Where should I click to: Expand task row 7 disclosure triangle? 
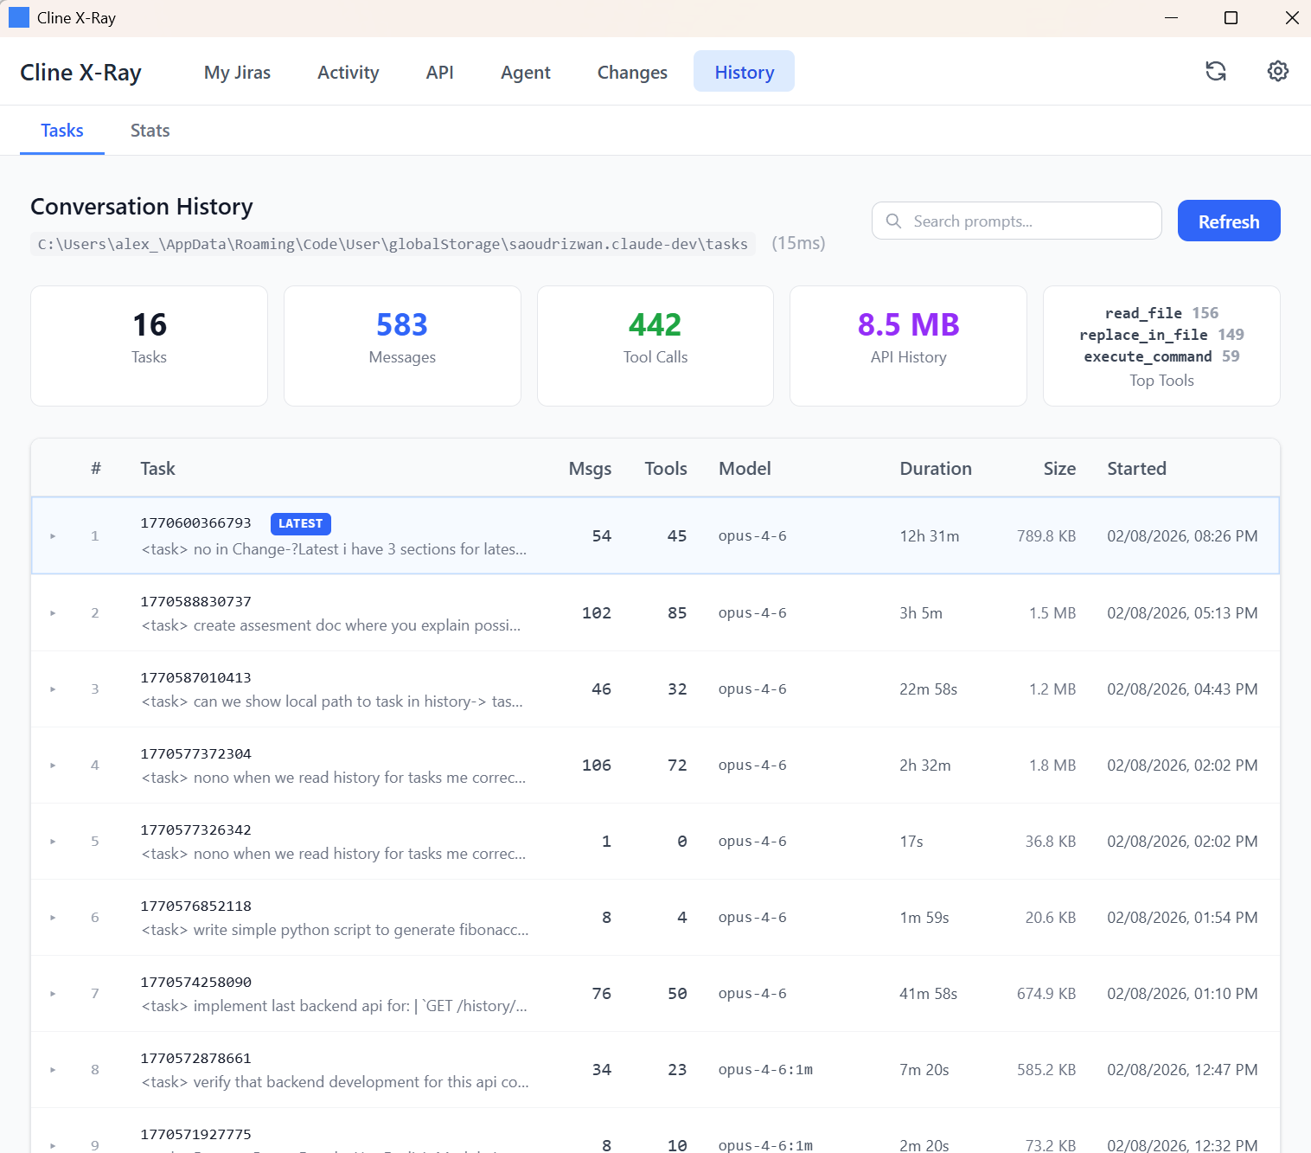click(x=53, y=994)
